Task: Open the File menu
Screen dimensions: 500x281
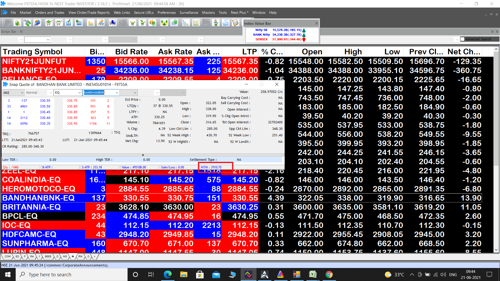Action: (13, 12)
